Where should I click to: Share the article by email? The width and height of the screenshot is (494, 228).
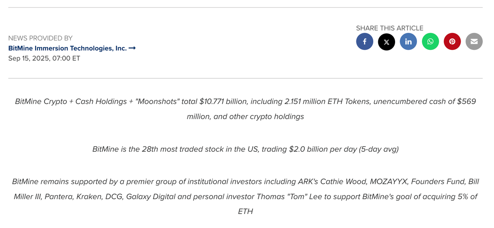[x=474, y=42]
